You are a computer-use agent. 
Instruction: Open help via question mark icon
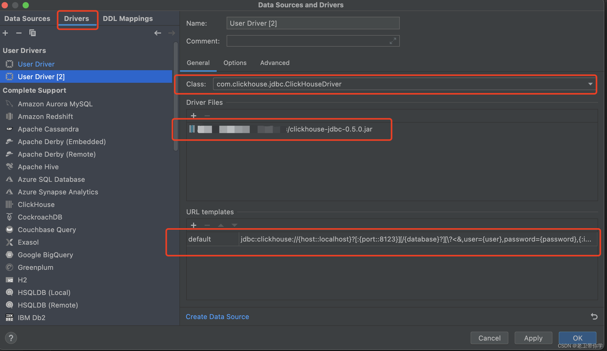pos(11,338)
